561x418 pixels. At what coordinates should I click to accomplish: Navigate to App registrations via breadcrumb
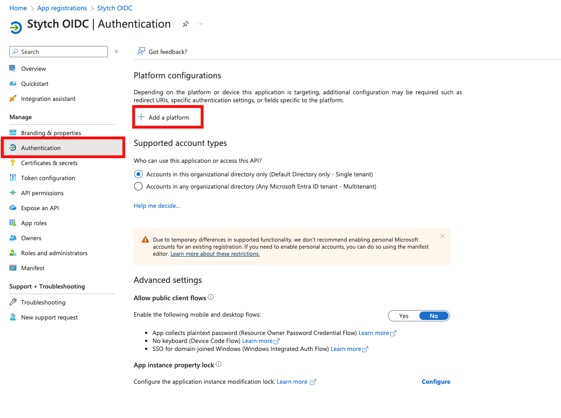click(62, 8)
